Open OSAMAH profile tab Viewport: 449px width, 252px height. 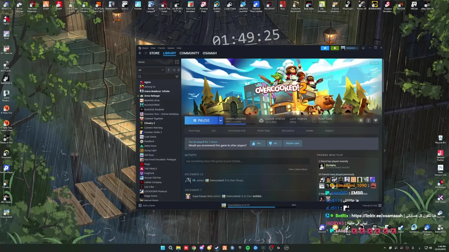click(x=210, y=53)
